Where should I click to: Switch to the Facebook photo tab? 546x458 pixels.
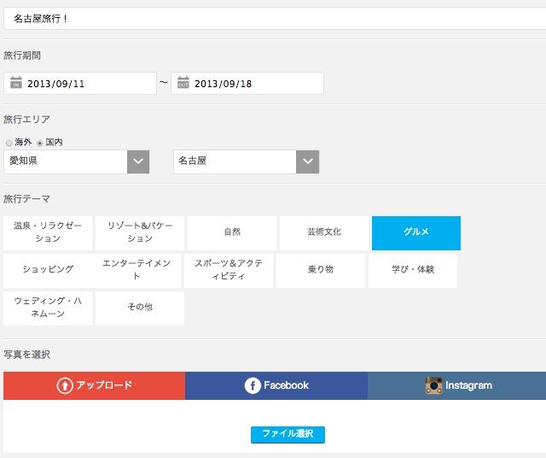[276, 386]
